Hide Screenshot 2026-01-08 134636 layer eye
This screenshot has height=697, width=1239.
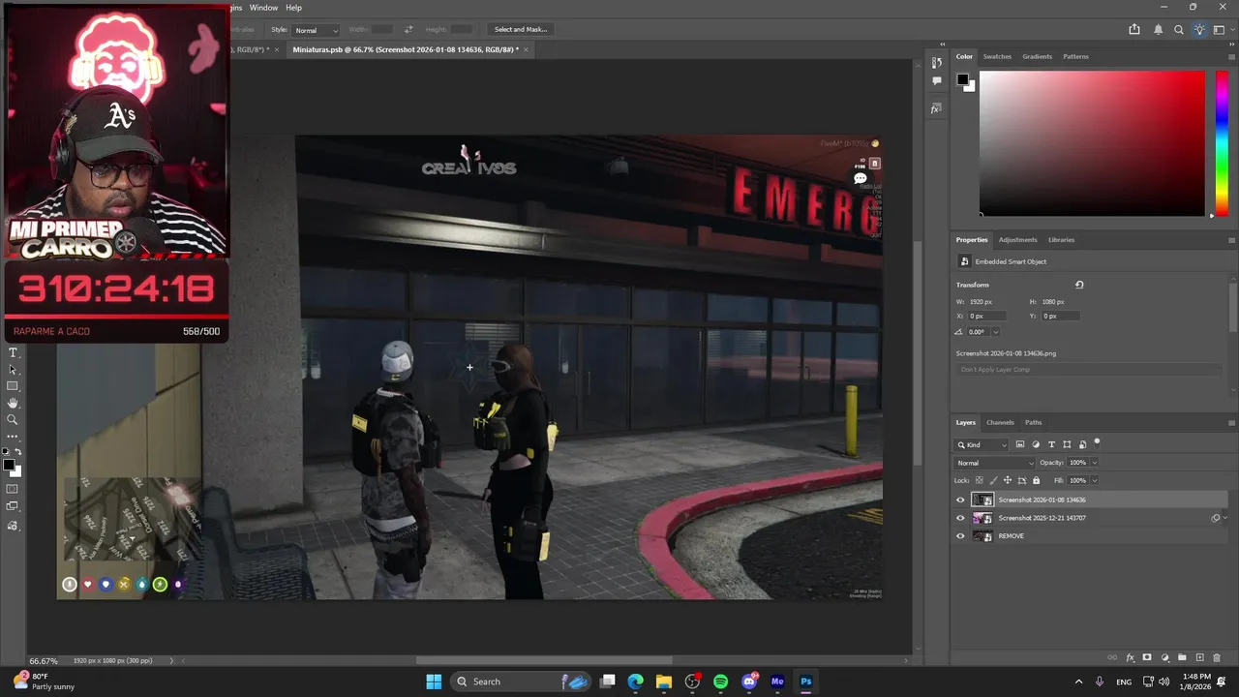(960, 500)
